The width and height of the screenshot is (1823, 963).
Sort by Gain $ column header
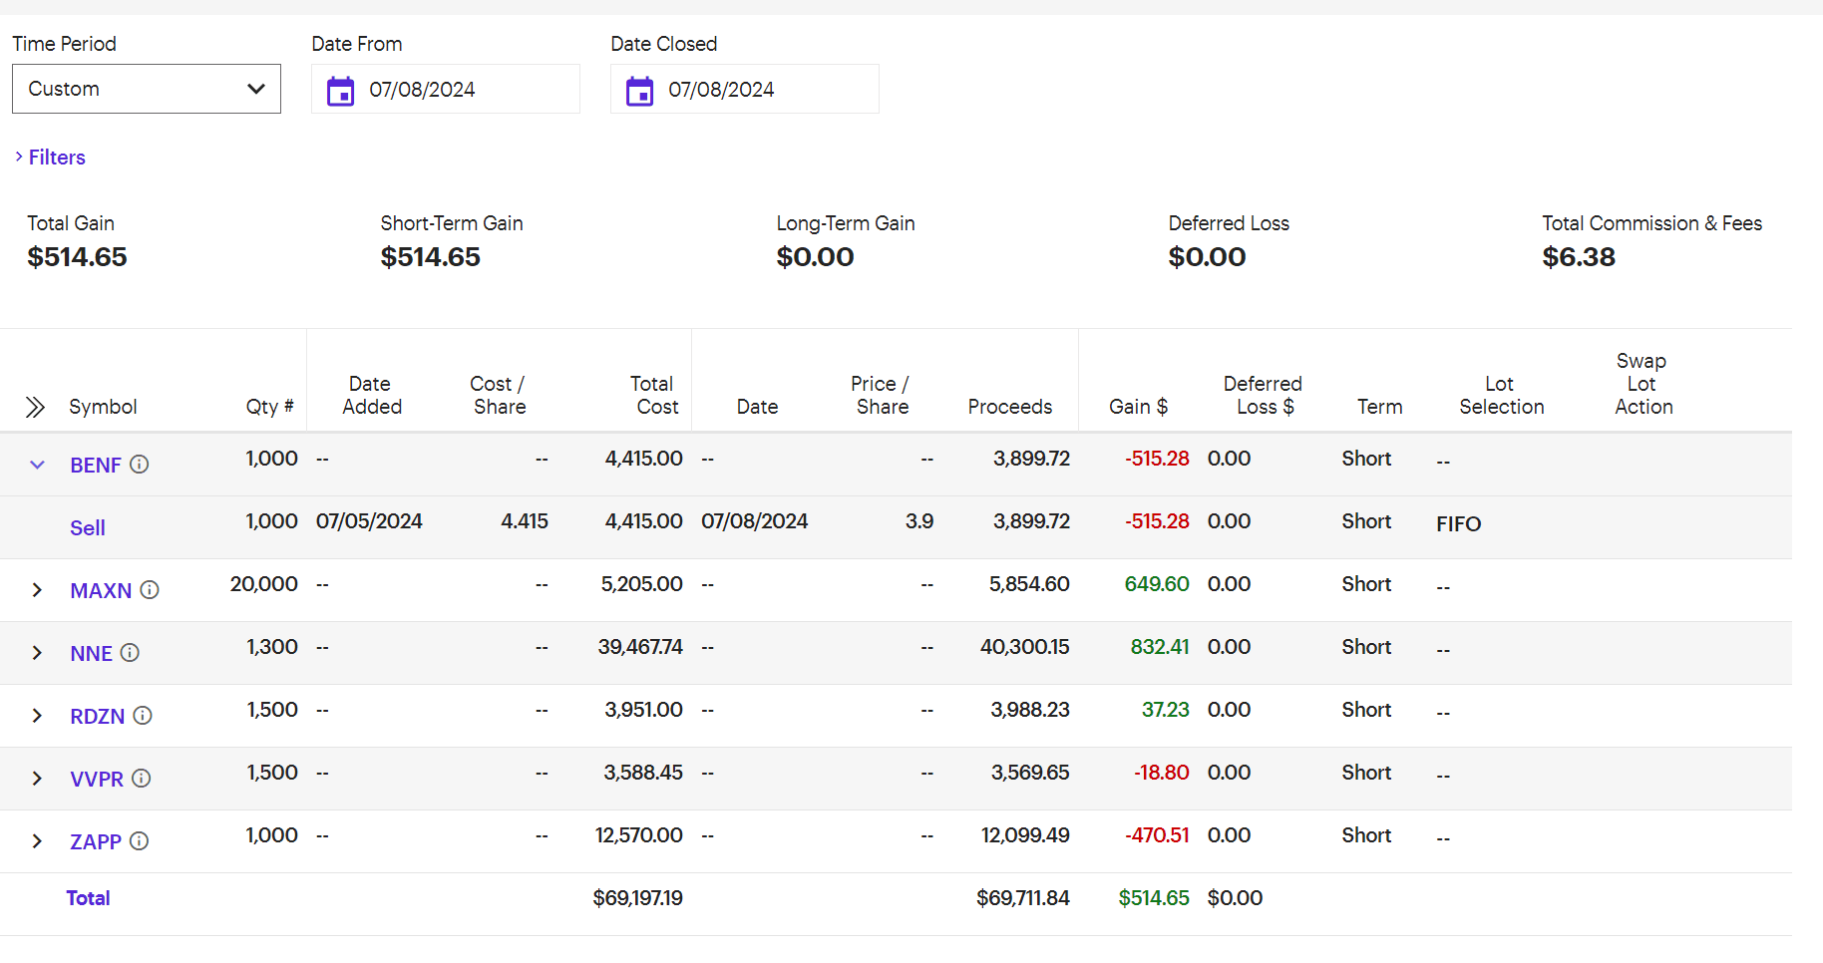pos(1138,407)
